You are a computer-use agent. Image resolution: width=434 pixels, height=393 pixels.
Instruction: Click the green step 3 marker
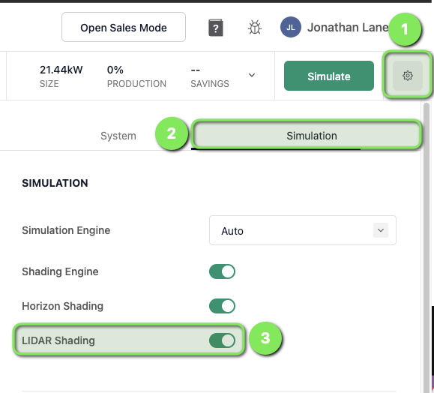265,338
